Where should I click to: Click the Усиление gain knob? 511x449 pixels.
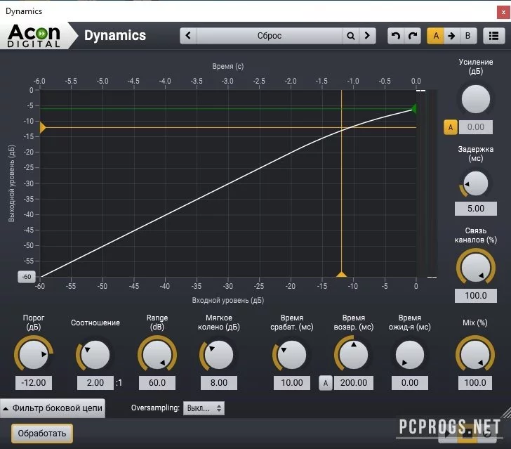tap(475, 99)
